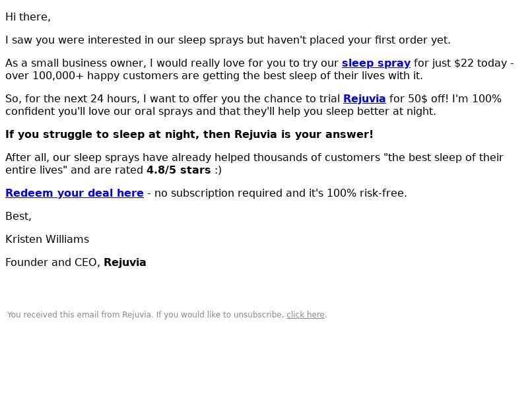The image size is (528, 396).
Task: Click the "50$ off" discount text
Action: pos(428,98)
